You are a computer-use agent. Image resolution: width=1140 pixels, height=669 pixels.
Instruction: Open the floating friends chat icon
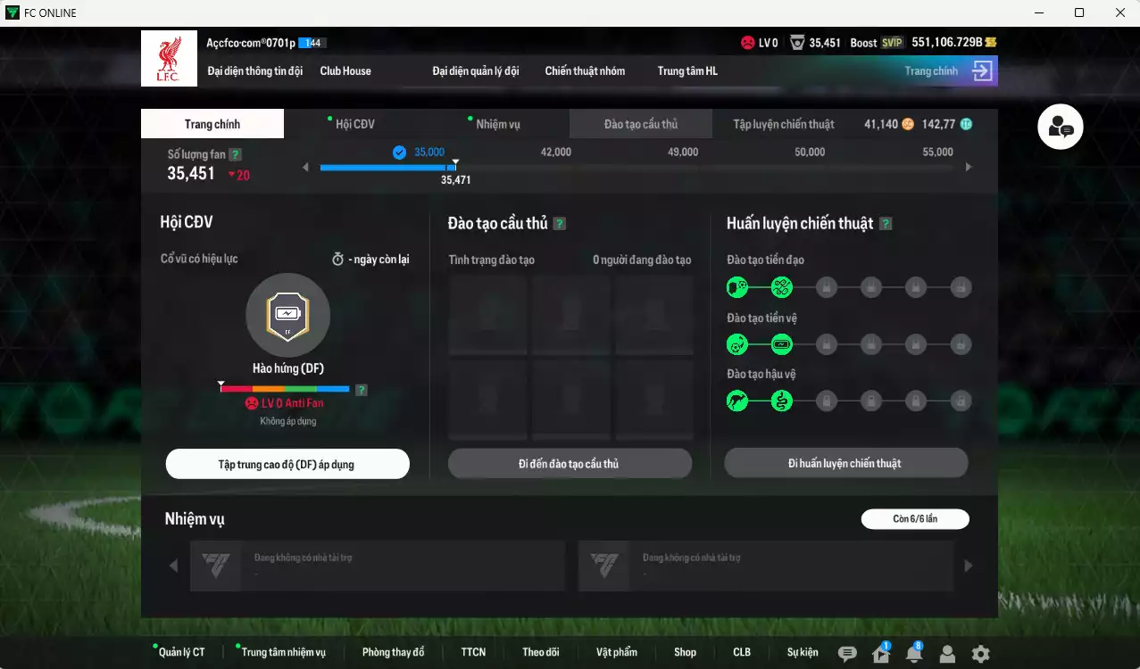pos(1060,128)
